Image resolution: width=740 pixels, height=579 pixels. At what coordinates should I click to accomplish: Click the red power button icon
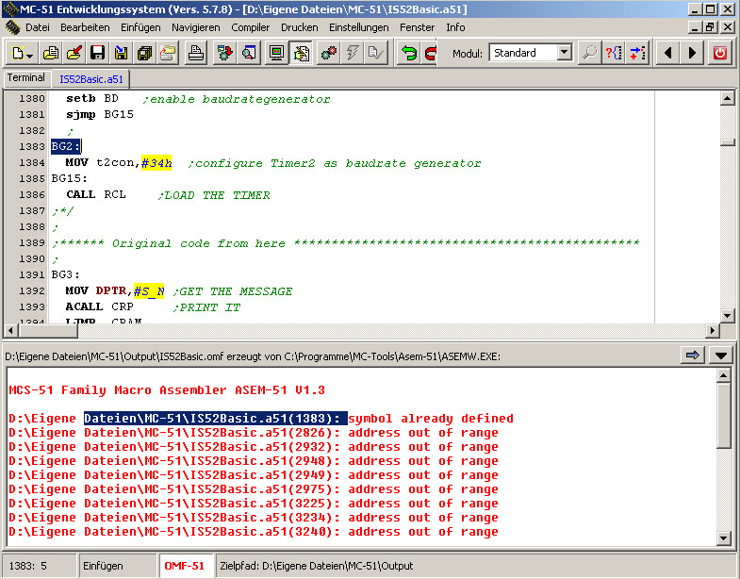click(719, 53)
